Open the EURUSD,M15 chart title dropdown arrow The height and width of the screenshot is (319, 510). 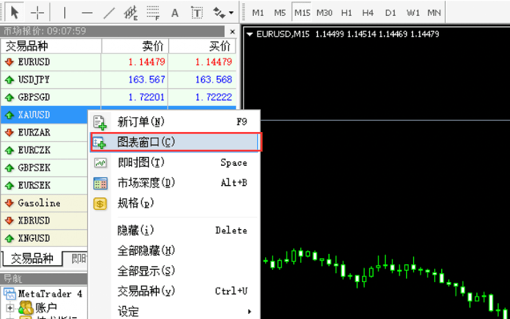pos(250,34)
